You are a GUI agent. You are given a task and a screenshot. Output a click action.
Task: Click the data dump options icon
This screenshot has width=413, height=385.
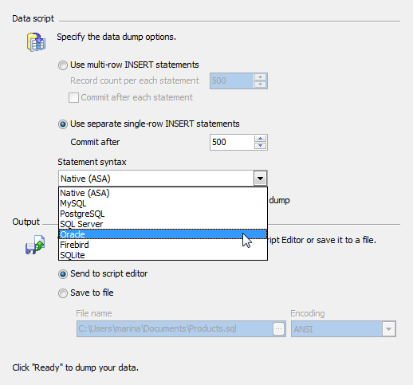(36, 41)
